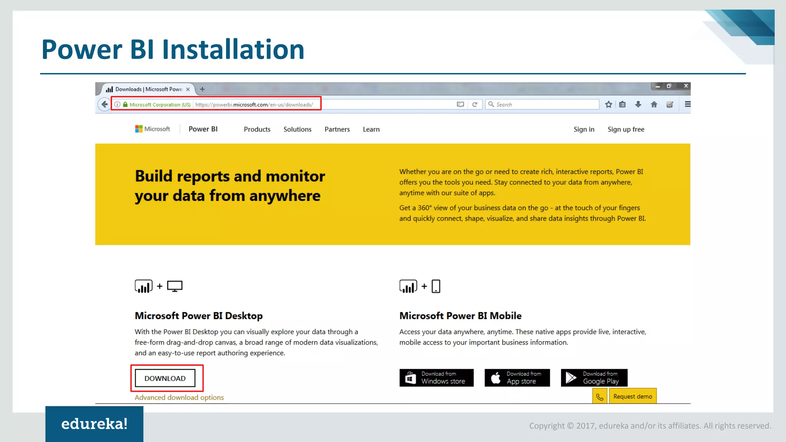Download from Windows store button
This screenshot has height=442, width=786.
click(x=436, y=378)
